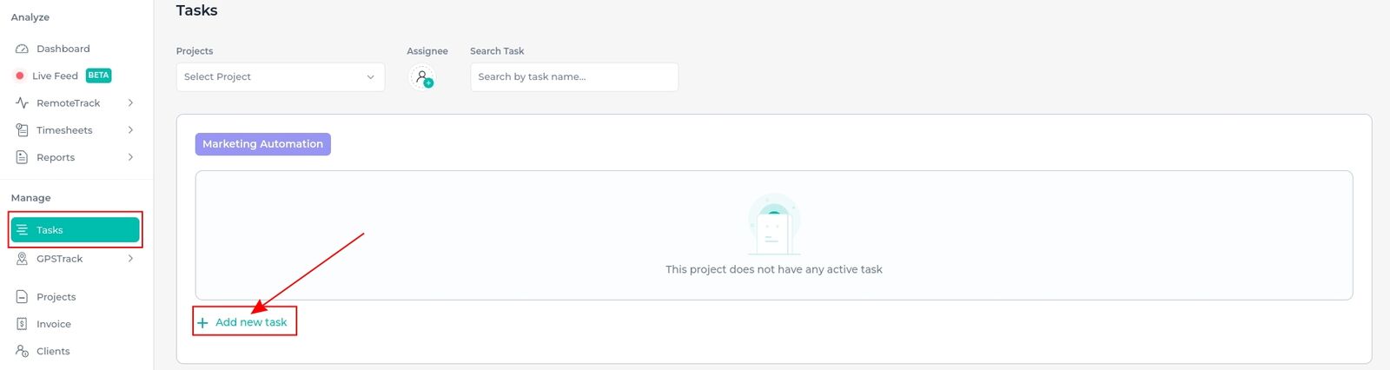Focus the Search by task name field
Image resolution: width=1390 pixels, height=370 pixels.
coord(574,77)
